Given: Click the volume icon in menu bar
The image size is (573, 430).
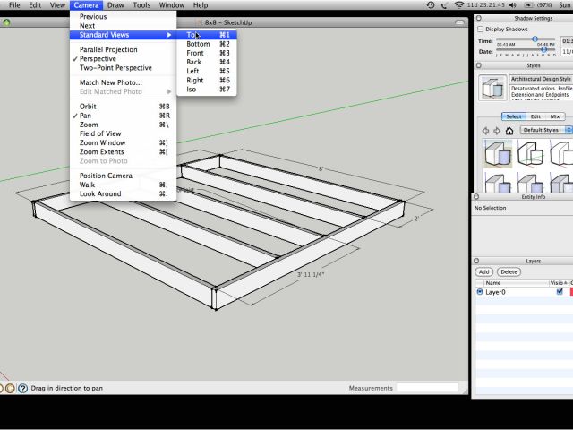Looking at the screenshot, I should [511, 5].
